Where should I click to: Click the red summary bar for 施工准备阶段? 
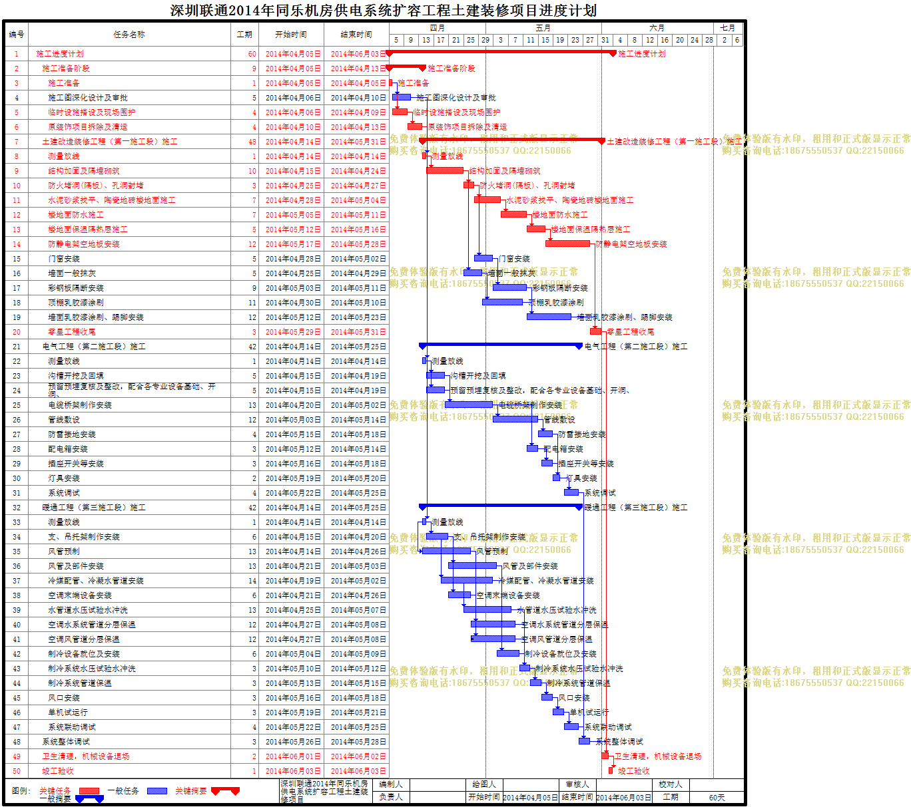[406, 67]
